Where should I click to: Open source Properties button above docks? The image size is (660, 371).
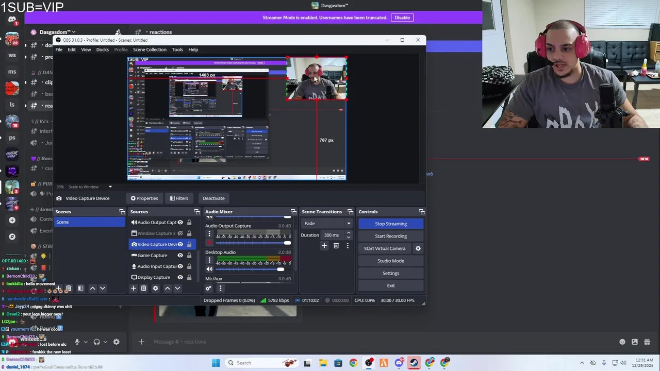[x=144, y=198]
